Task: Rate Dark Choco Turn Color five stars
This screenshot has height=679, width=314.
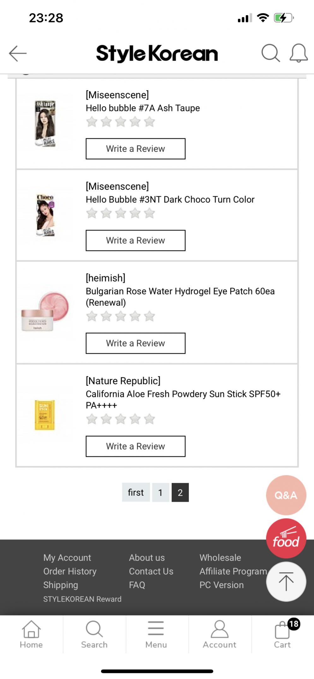Action: pyautogui.click(x=149, y=214)
